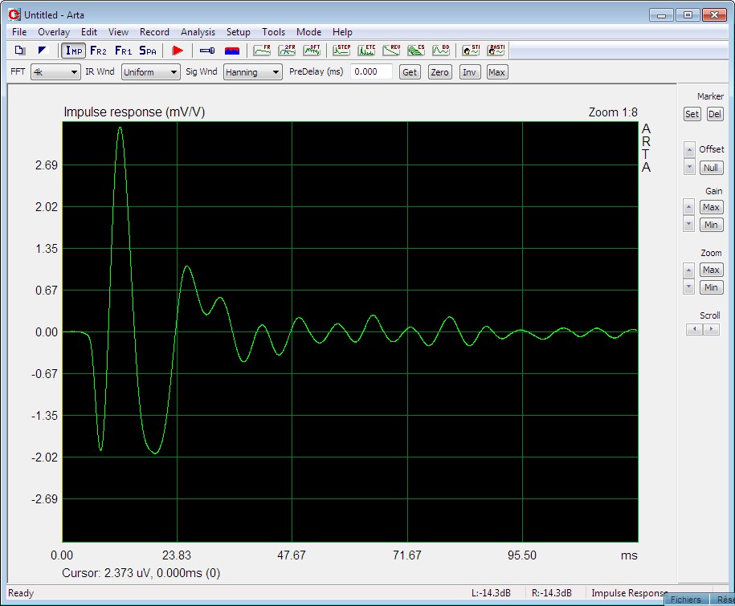Click the red-blue audio device icon
Viewport: 735px width, 606px height.
(x=232, y=51)
